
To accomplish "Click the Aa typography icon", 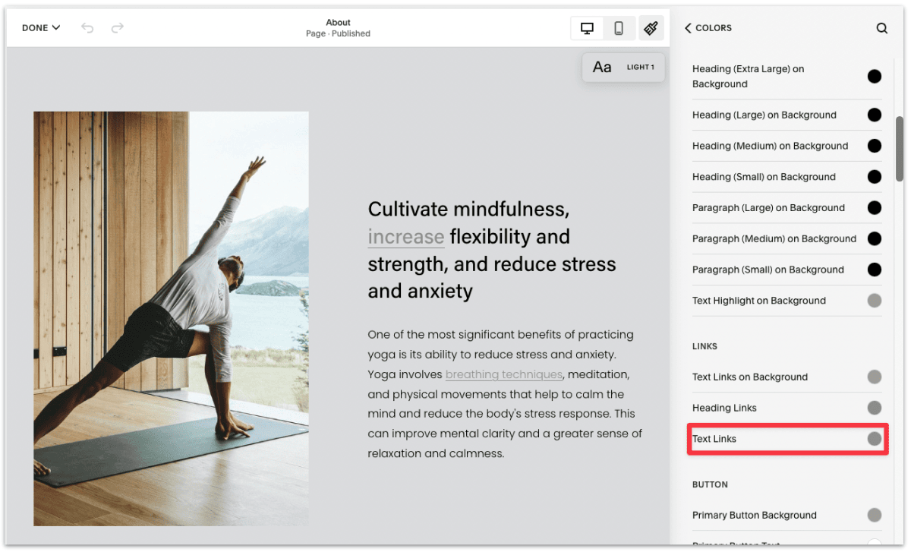I will (602, 67).
